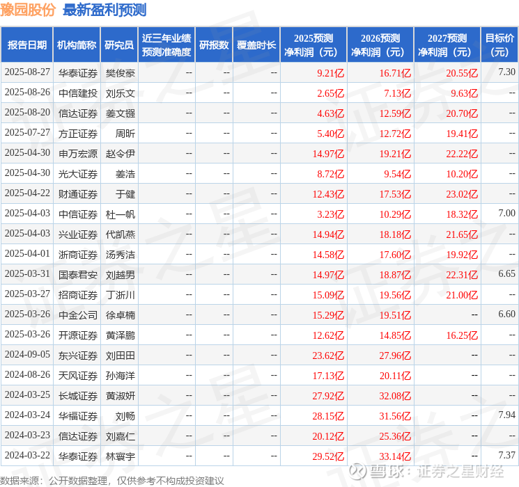The width and height of the screenshot is (519, 487).
Task: Select 天风证券 institution cell
Action: click(78, 376)
